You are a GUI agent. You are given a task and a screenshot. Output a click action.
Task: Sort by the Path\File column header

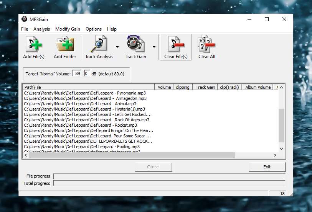89,87
